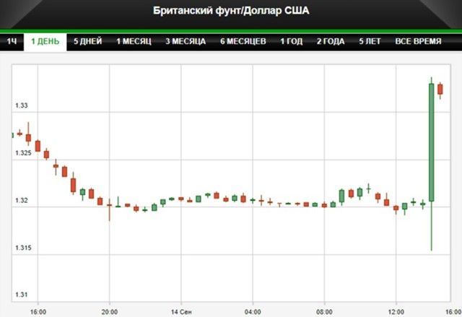The width and height of the screenshot is (462, 317).
Task: Click the Британский фунт/Доллар США title
Action: [x=231, y=11]
